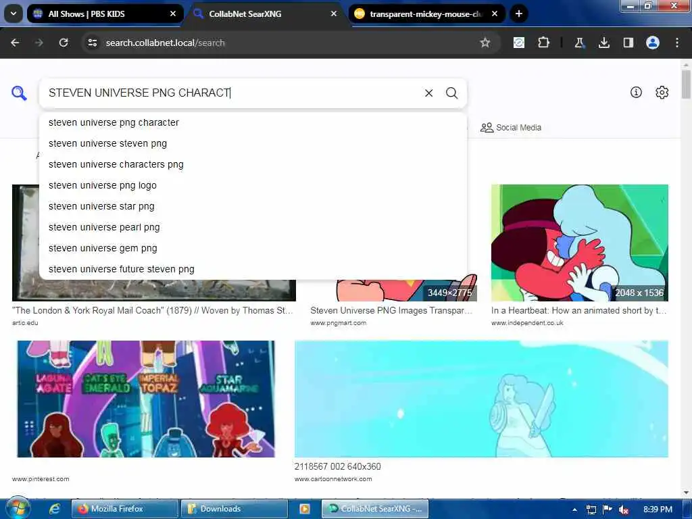
Task: Choose suggestion steven universe png logo
Action: (x=253, y=185)
